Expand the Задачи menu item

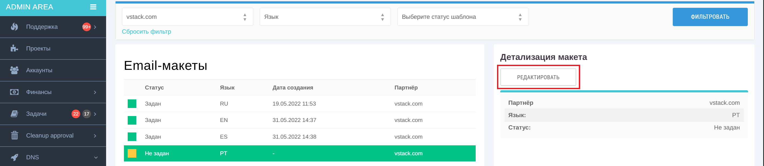click(96, 114)
